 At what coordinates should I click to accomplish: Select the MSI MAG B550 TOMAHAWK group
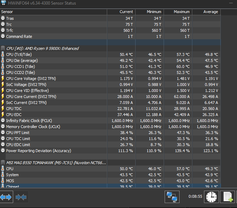tap(56, 163)
